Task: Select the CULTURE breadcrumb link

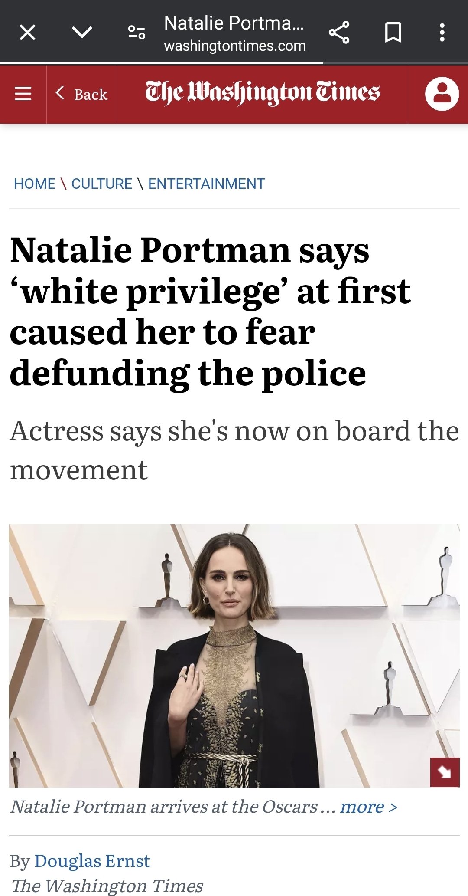Action: [102, 184]
